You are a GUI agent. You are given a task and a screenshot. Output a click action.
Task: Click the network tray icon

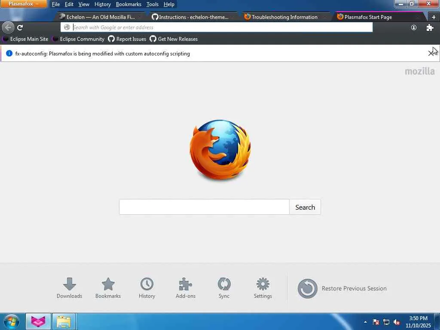(386, 322)
